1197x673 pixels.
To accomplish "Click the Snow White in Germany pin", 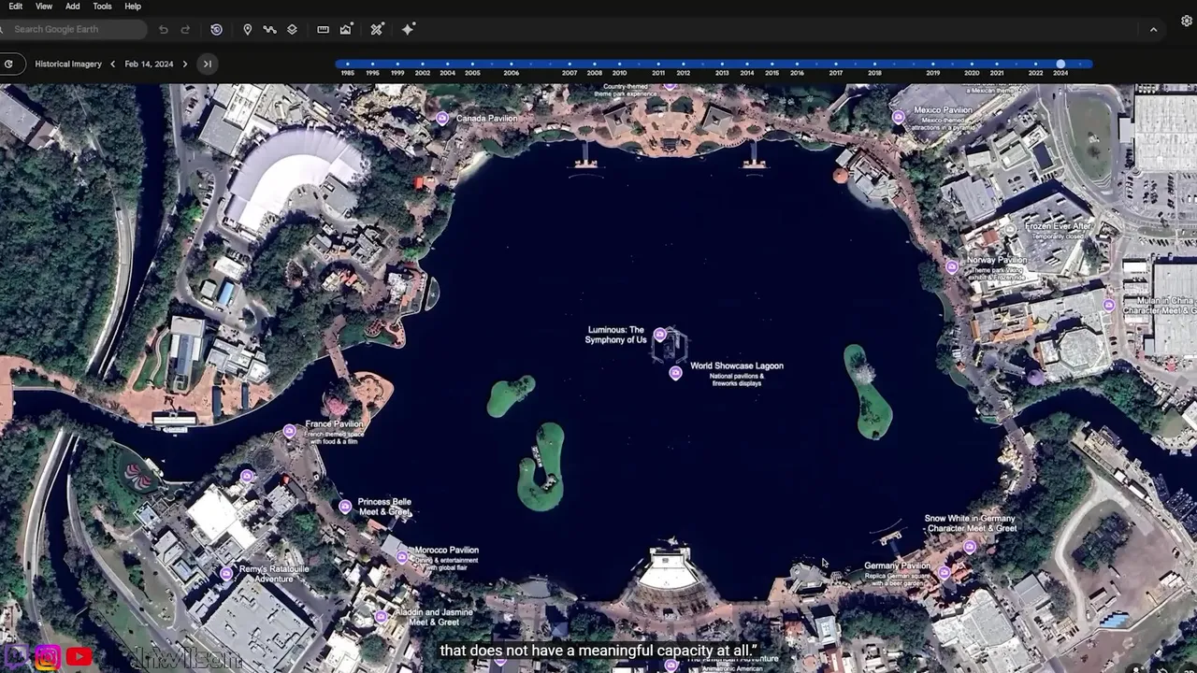I will click(x=971, y=546).
